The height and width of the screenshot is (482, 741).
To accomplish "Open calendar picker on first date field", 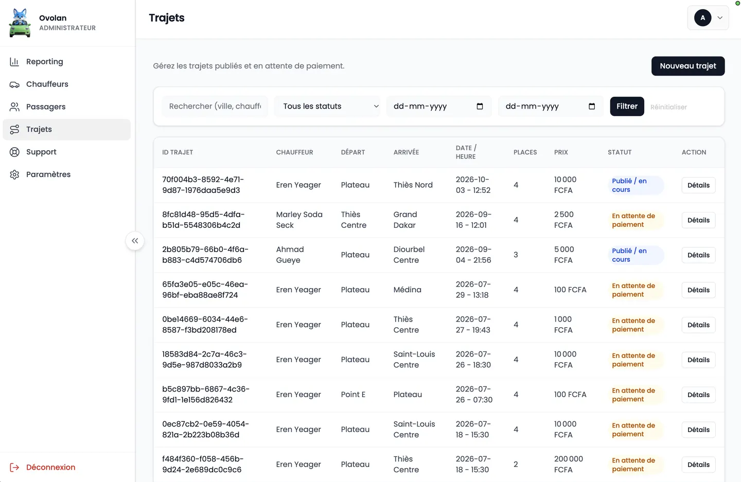I will tap(480, 106).
